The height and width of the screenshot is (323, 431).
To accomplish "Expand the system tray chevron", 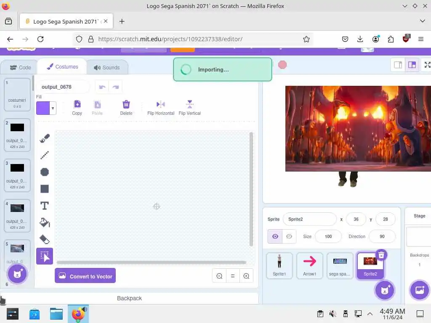I will click(x=370, y=314).
